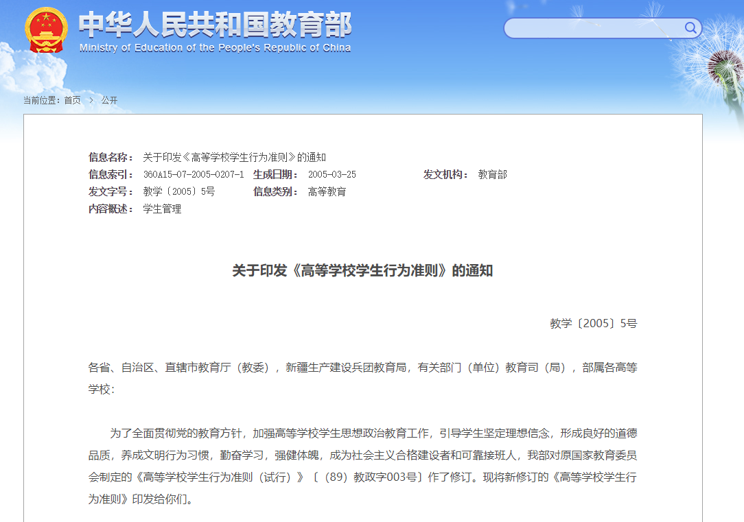Click the 发文字号 value in metadata
The image size is (744, 522).
click(x=178, y=191)
